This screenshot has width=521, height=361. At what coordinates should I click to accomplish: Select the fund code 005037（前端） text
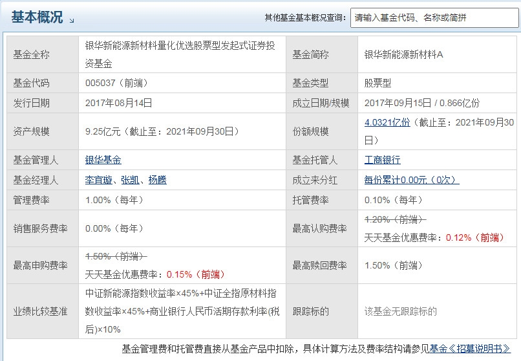[116, 83]
